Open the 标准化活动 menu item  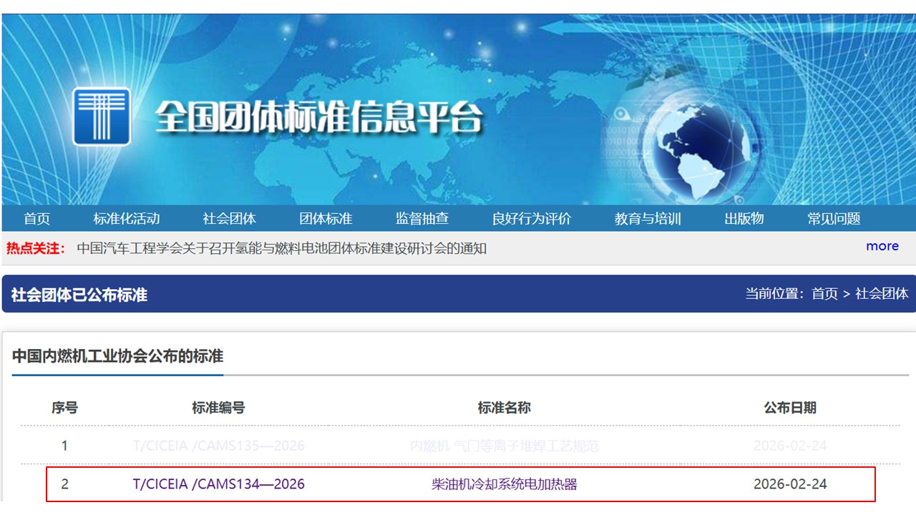click(x=127, y=219)
